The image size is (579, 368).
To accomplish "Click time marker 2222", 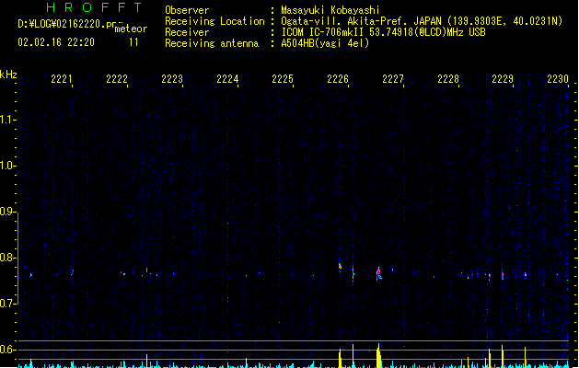I will click(x=117, y=79).
